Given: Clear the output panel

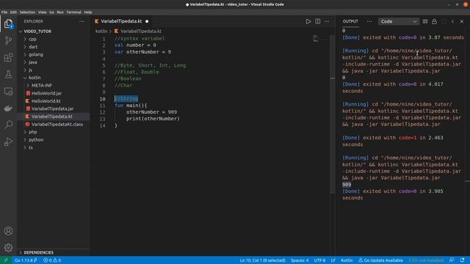Looking at the screenshot, I should point(425,21).
